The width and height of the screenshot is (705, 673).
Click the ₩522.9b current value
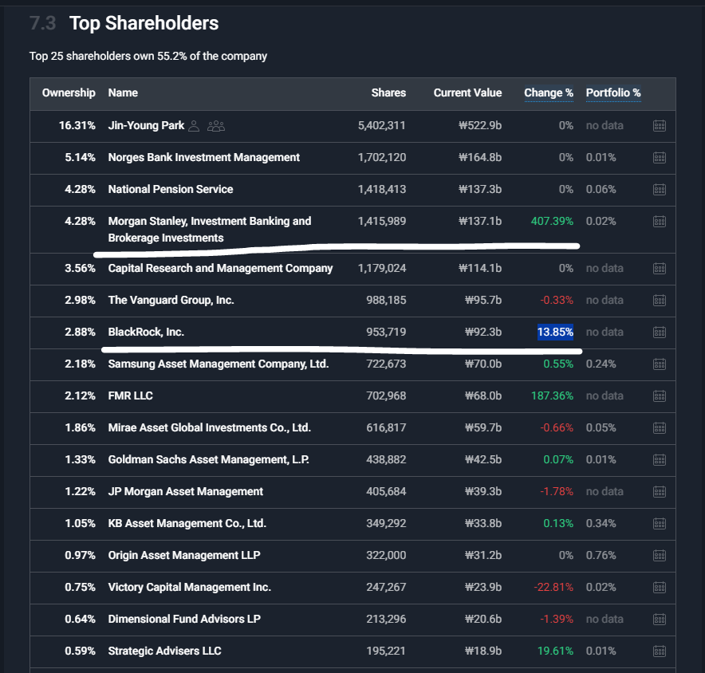480,125
